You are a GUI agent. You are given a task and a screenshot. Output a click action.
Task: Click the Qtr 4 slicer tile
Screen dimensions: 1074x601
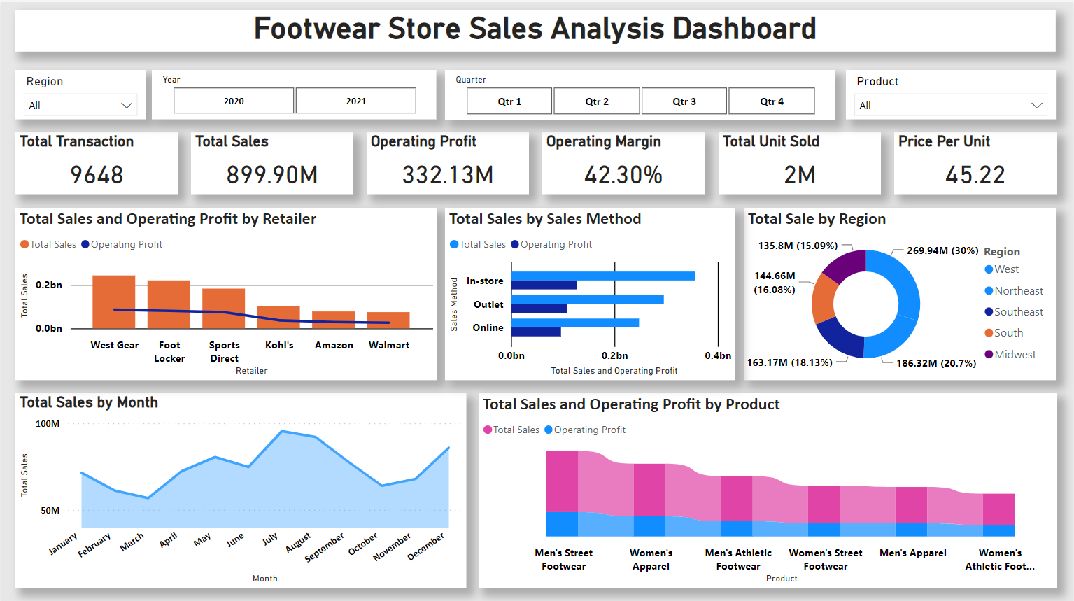[x=772, y=101]
